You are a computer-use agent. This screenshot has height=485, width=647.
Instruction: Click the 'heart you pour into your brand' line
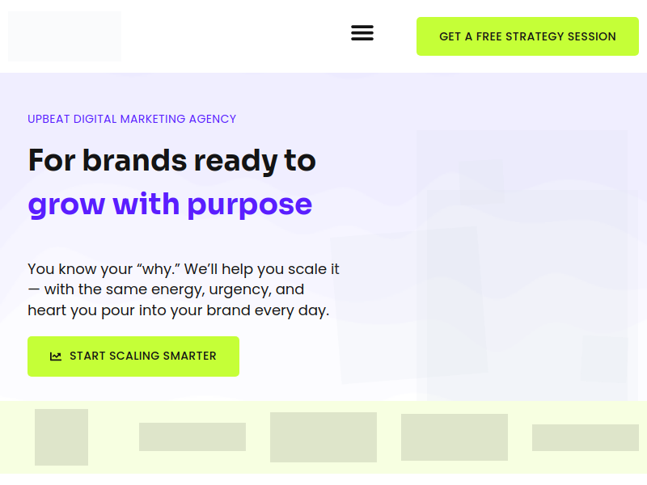point(178,310)
